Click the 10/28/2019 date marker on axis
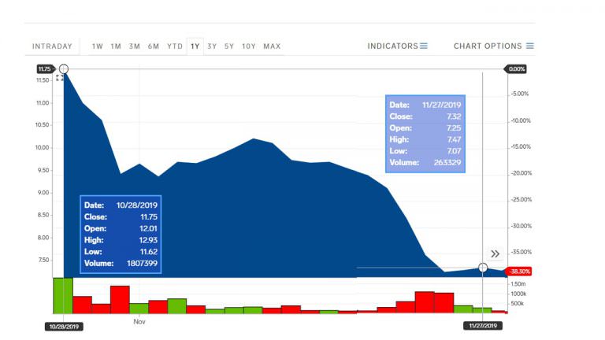Image resolution: width=605 pixels, height=340 pixels. click(x=64, y=327)
